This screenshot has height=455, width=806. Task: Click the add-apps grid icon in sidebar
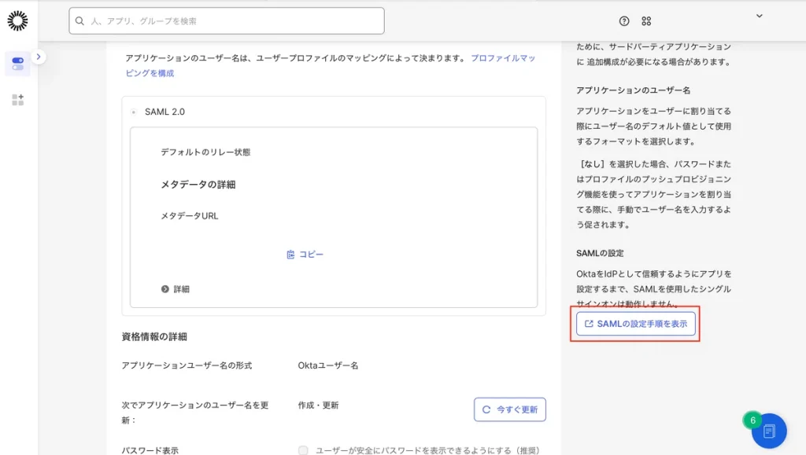pos(17,100)
